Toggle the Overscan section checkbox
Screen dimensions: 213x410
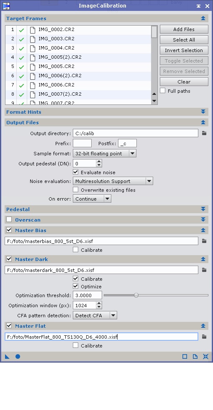9,219
